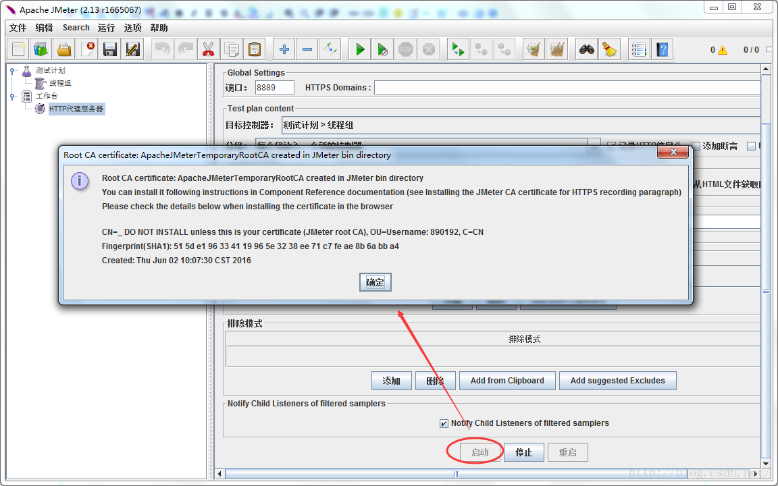Click the Paste clipboard icon
The height and width of the screenshot is (486, 778).
tap(254, 49)
